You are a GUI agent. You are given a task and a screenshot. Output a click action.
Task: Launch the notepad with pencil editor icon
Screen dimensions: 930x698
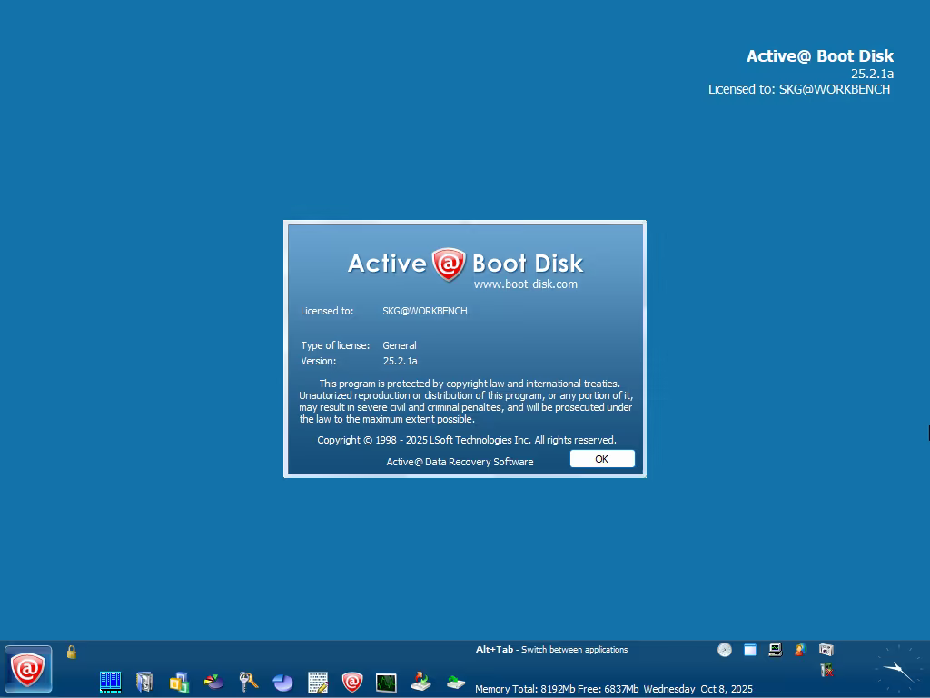[x=318, y=682]
